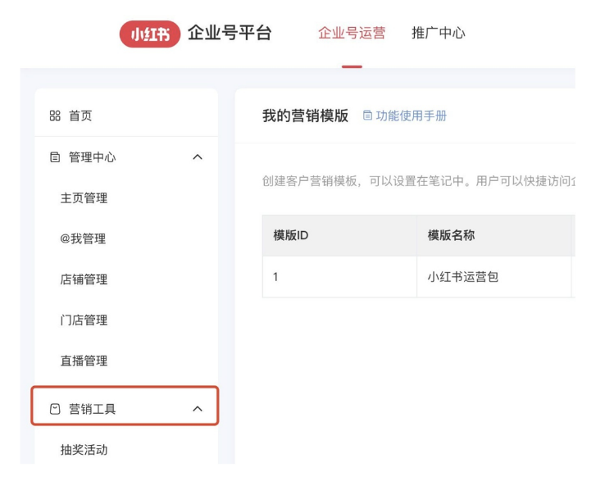Collapse the 营销工具 section chevron
Viewport: 605px width, 481px height.
tap(197, 409)
